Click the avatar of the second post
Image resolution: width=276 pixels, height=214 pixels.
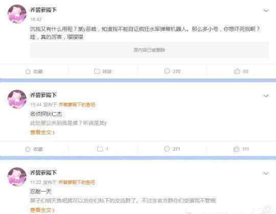pyautogui.click(x=17, y=99)
